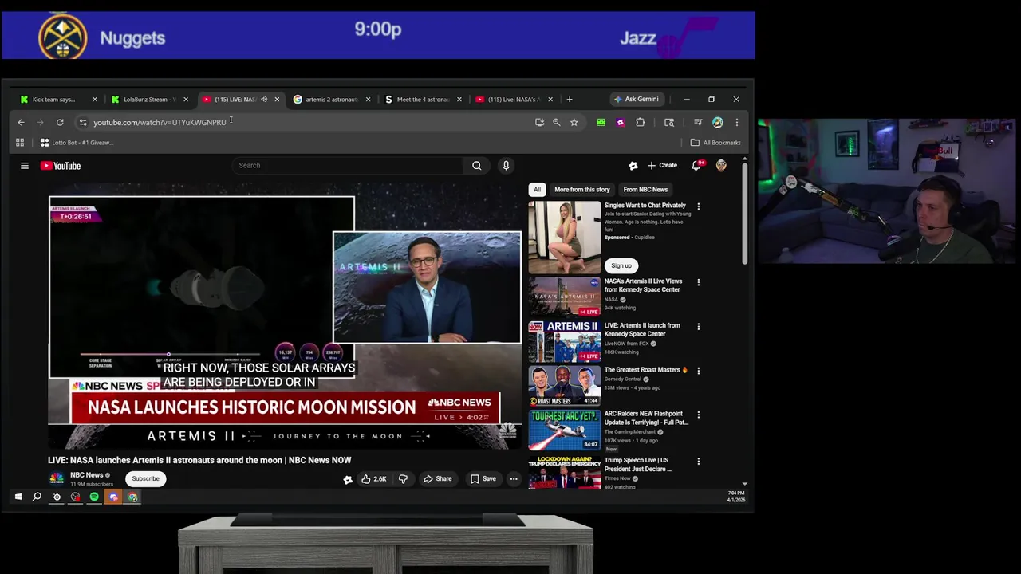Click the browser address bar URL
The width and height of the screenshot is (1021, 574).
click(160, 122)
